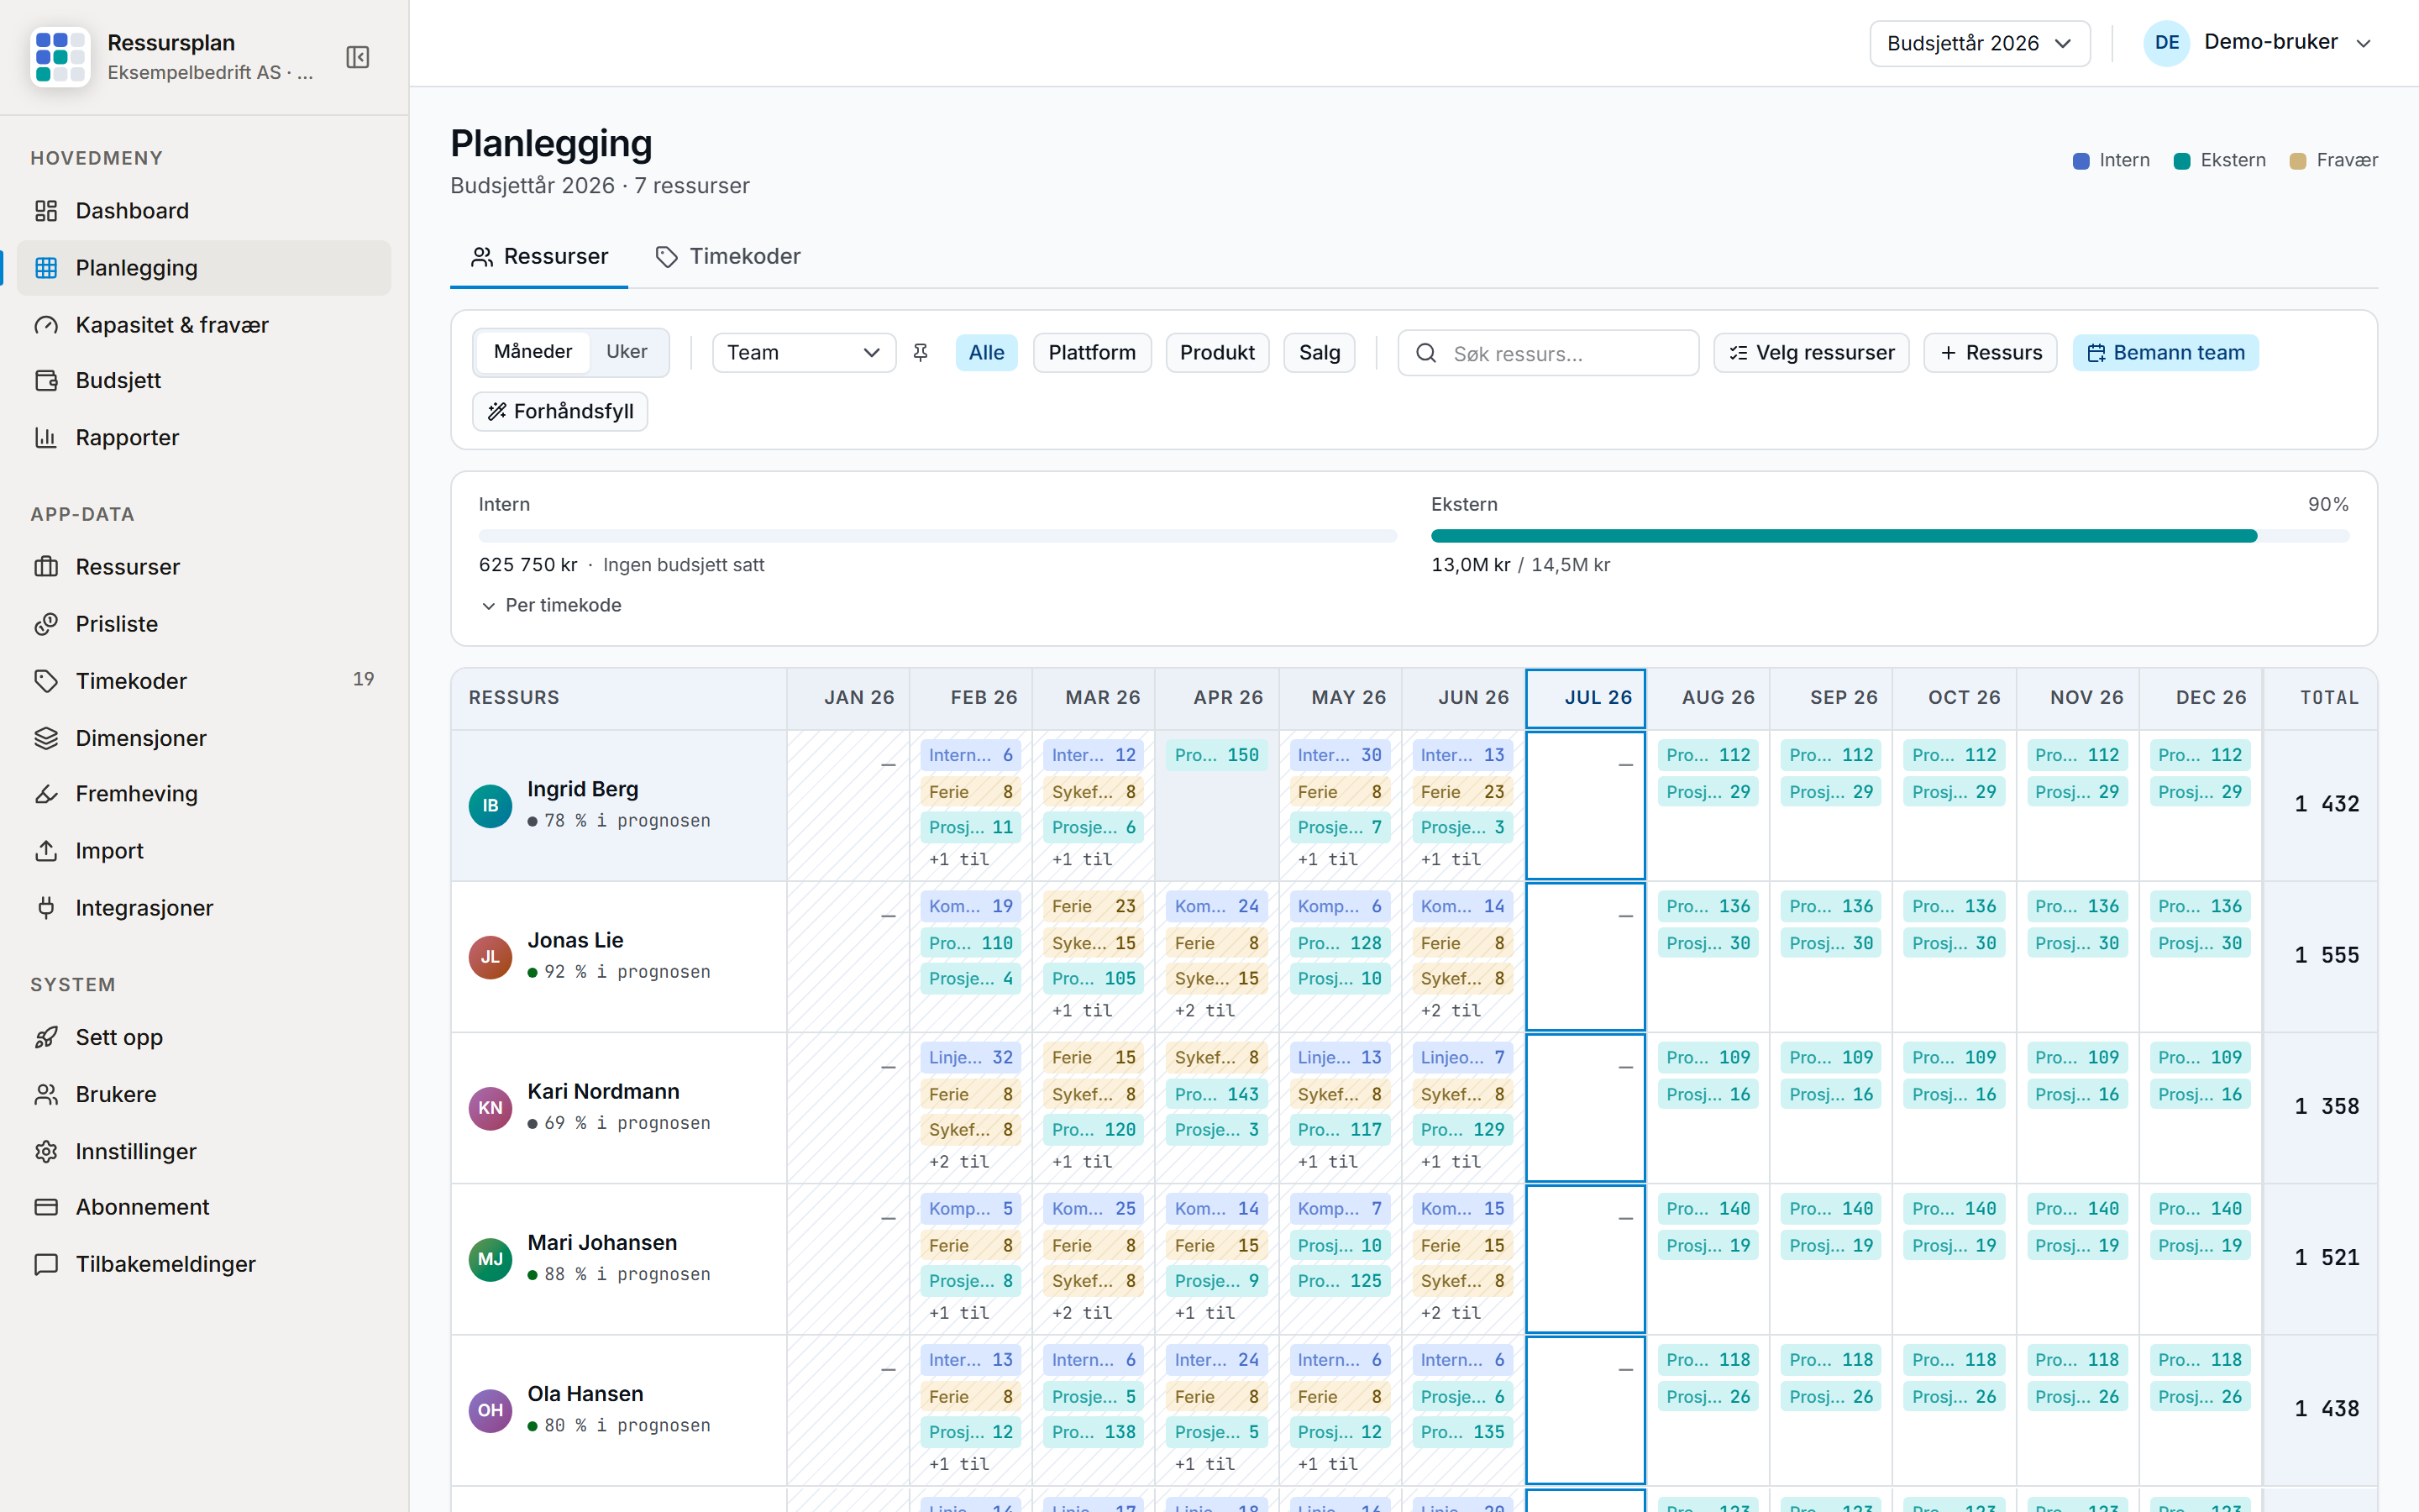The image size is (2419, 1512).
Task: Click the Dimensjoner layers icon
Action: (x=46, y=738)
